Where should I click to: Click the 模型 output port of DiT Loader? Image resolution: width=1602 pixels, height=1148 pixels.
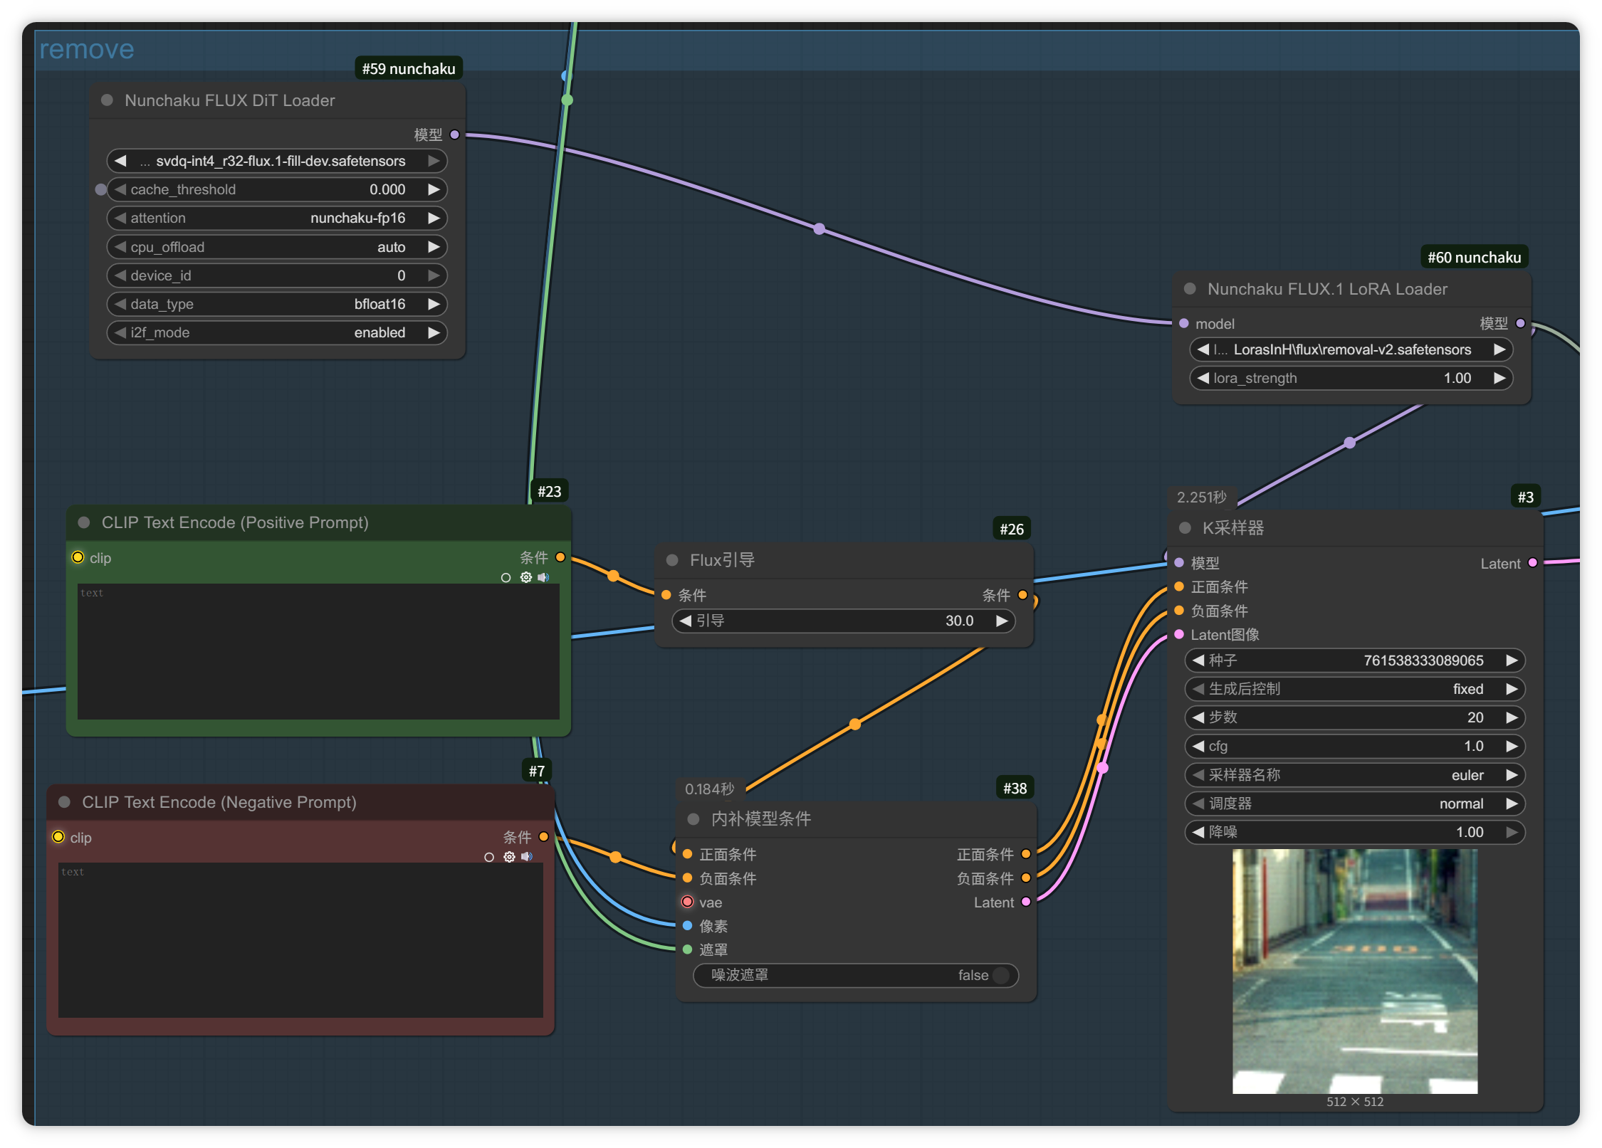click(x=455, y=135)
